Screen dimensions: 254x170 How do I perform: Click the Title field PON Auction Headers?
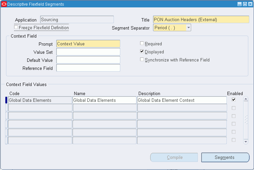pos(201,19)
